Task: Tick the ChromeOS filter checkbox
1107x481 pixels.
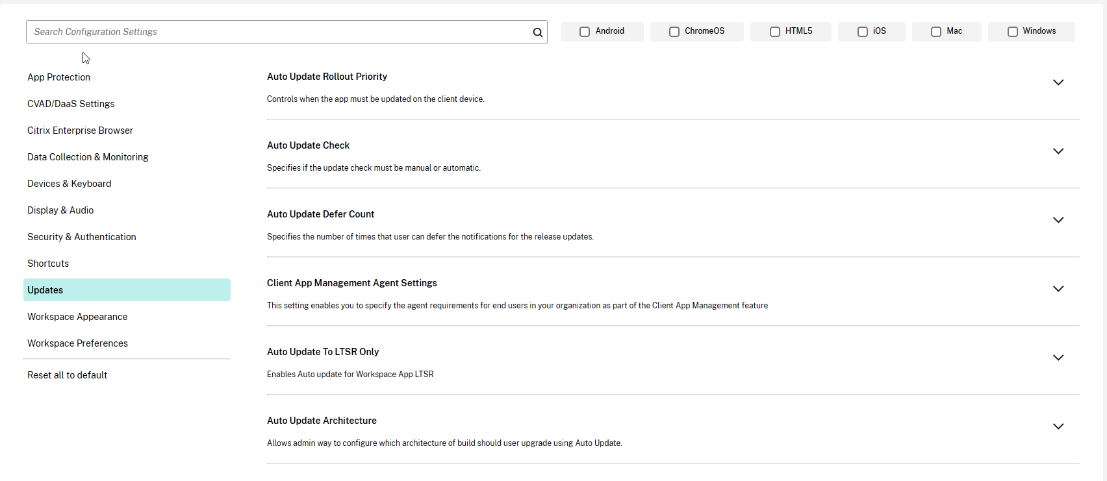Action: pos(674,32)
